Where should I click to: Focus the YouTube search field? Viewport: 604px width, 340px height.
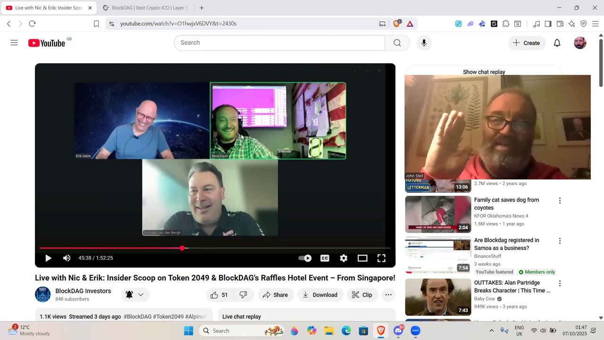click(x=279, y=42)
